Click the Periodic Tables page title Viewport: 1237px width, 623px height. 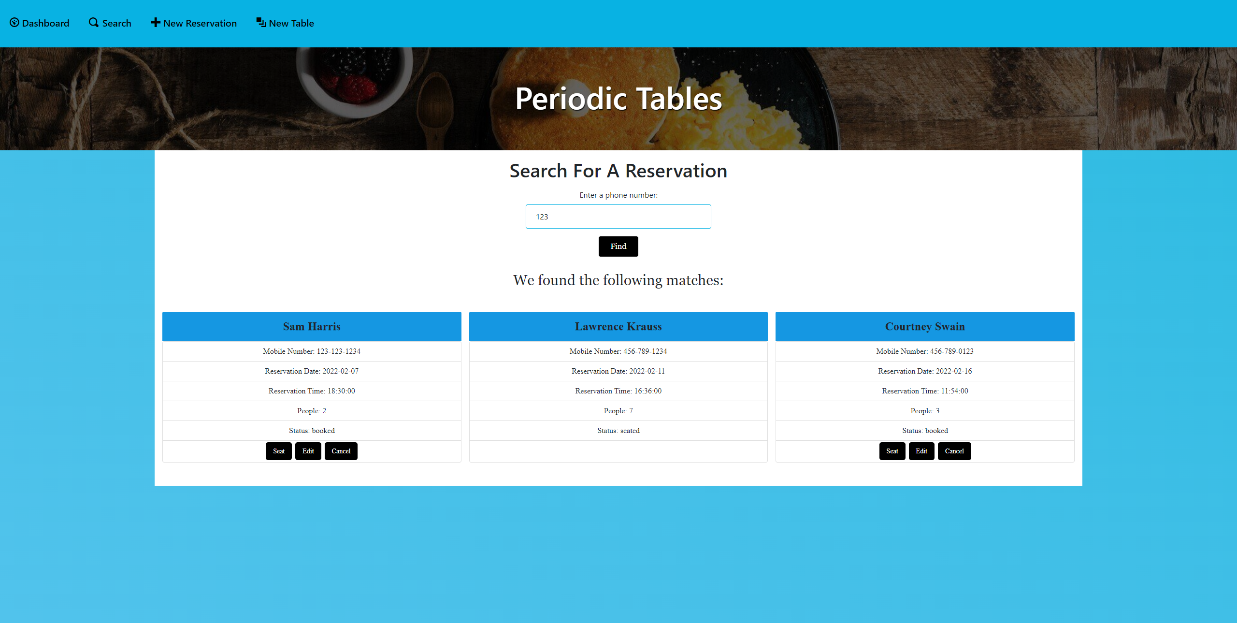coord(618,100)
